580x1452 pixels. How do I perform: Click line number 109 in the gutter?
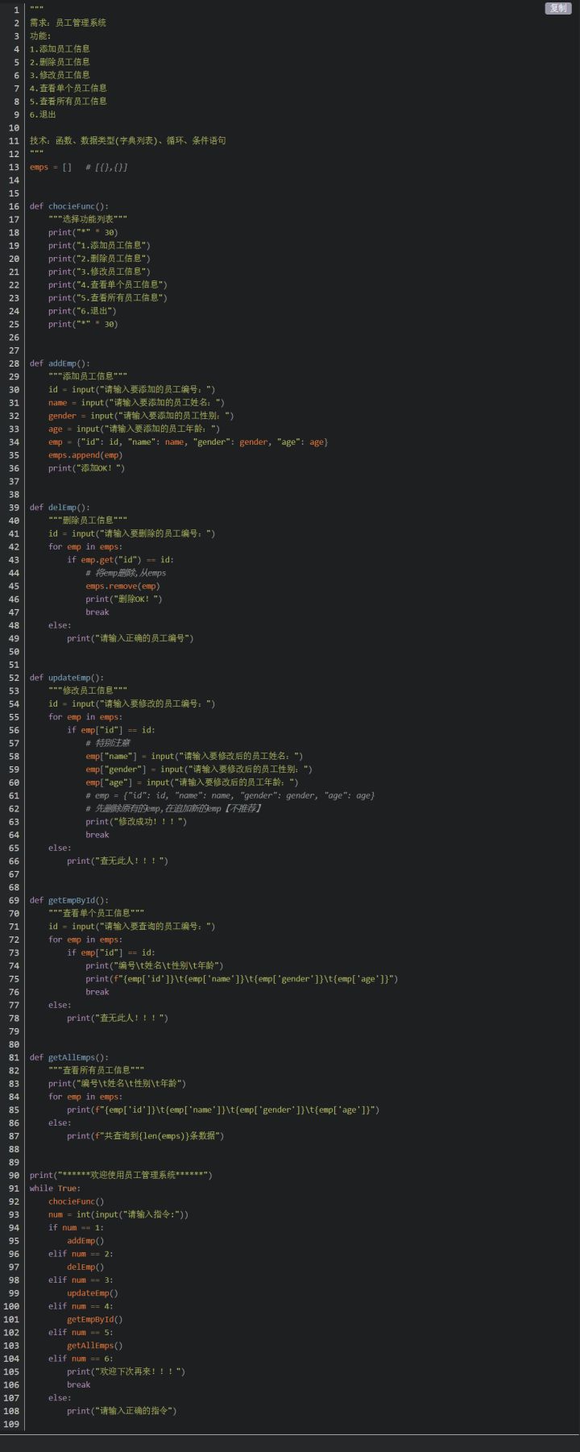click(x=11, y=1424)
